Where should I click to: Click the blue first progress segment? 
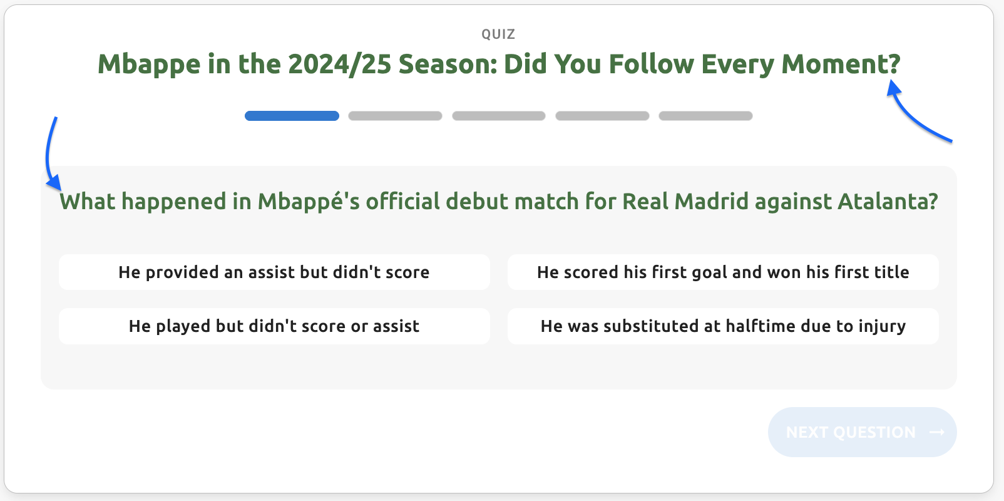pos(292,116)
